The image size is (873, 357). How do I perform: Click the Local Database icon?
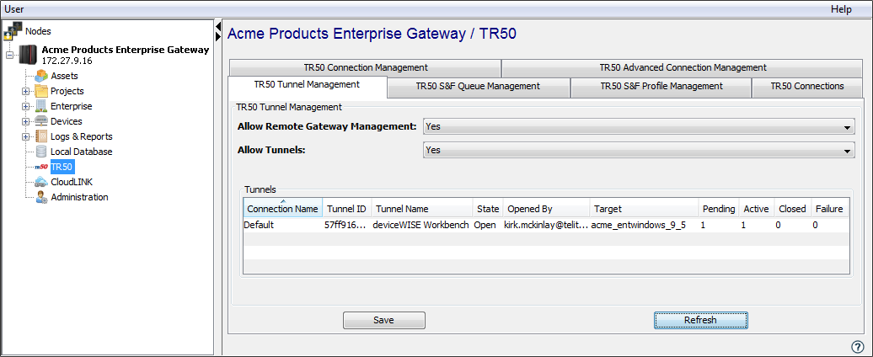41,152
